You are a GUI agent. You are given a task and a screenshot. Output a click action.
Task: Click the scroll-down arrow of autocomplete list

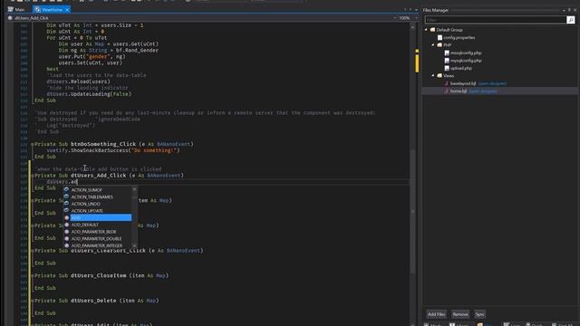(x=134, y=245)
